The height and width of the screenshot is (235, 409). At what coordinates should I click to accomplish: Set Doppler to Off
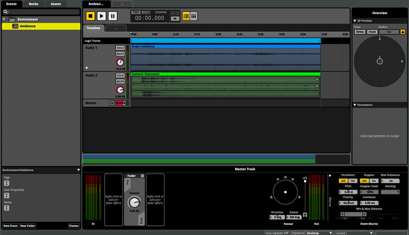coord(364,181)
